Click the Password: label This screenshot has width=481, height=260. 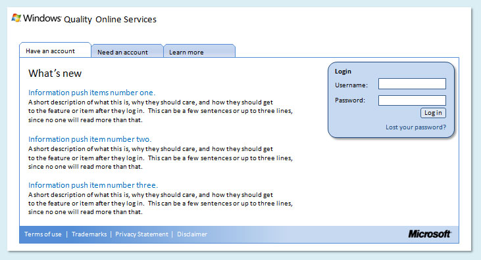(x=350, y=100)
